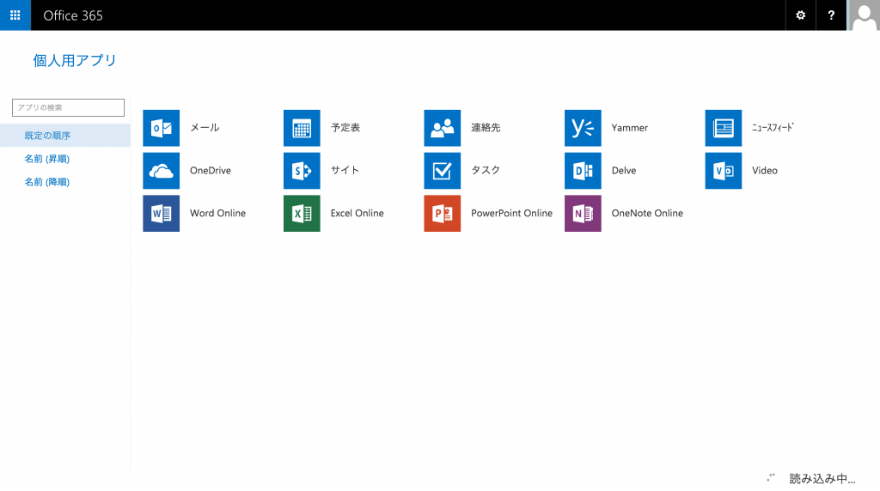880x491 pixels.
Task: Open the タスク checkmark tile icon
Action: 443,171
